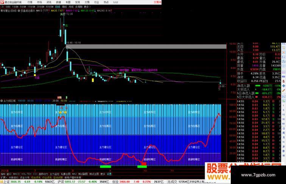This screenshot has width=286, height=184.
Task: Select the 月线 monthly period
Action: coord(71,7)
